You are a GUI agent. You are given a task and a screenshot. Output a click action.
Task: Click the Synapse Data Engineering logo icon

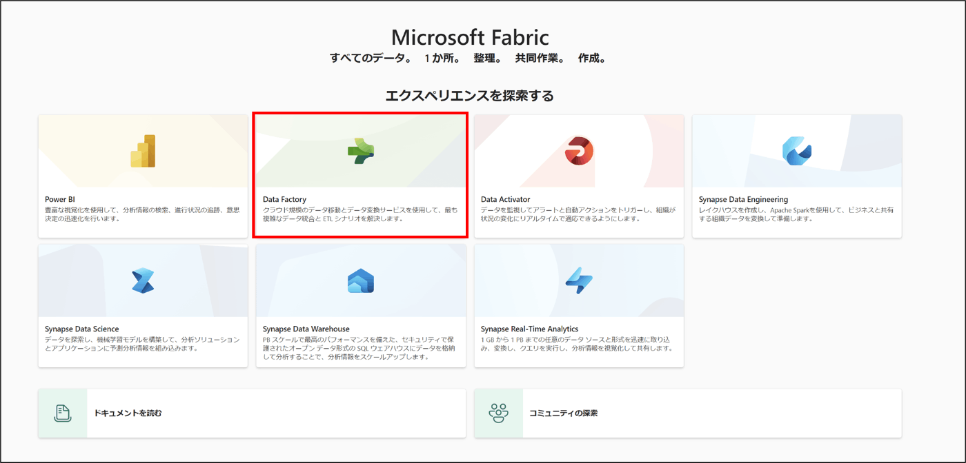point(797,151)
